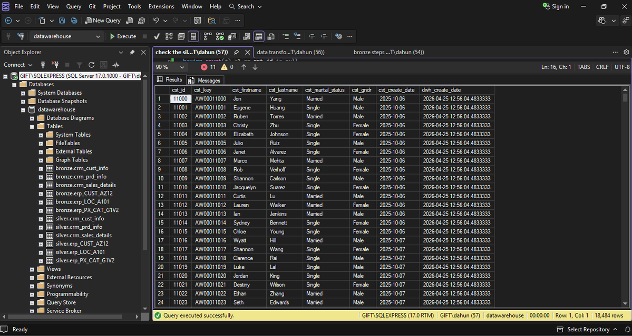
Task: Expand the System Databases node
Action: [x=23, y=93]
